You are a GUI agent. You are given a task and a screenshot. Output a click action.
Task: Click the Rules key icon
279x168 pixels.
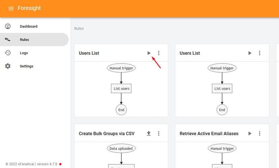(7, 39)
